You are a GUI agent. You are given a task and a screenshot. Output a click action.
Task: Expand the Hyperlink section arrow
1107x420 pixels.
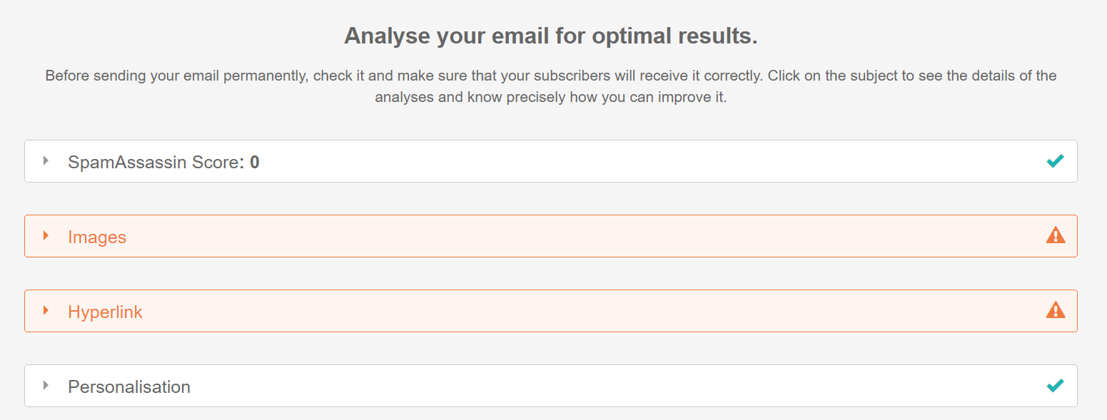click(x=46, y=311)
